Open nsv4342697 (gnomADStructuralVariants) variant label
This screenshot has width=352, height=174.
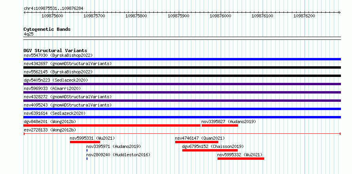click(68, 64)
